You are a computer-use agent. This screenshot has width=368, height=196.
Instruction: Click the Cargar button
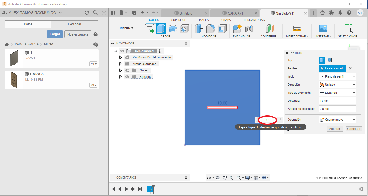pos(55,34)
